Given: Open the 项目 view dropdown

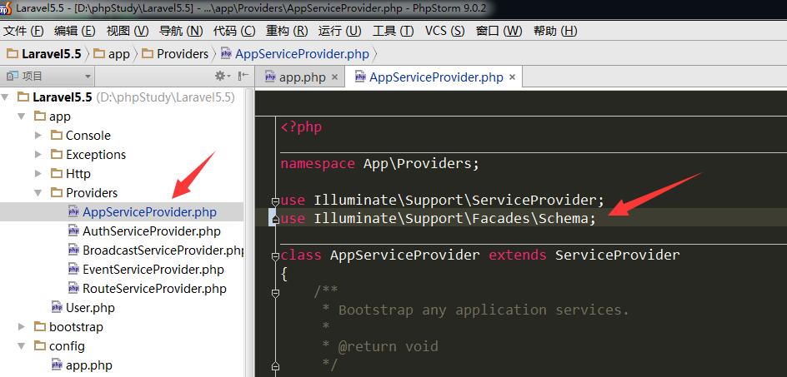Looking at the screenshot, I should 88,76.
